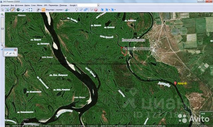This screenshot has width=213, height=127.
Task: Click the first blue GPS star icon
Action: [x=102, y=10]
